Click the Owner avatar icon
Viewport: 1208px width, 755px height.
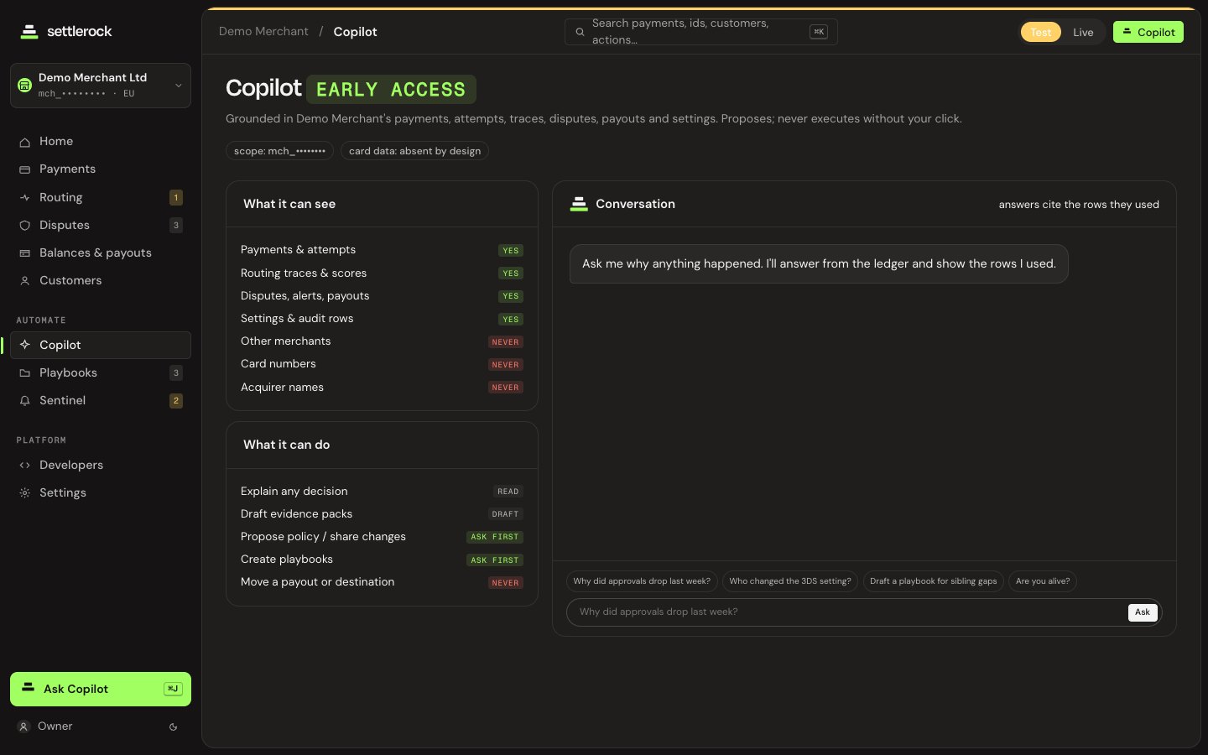click(x=24, y=726)
